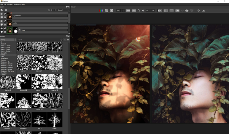Open the File menu
The height and width of the screenshot is (134, 229).
pyautogui.click(x=2, y=4)
